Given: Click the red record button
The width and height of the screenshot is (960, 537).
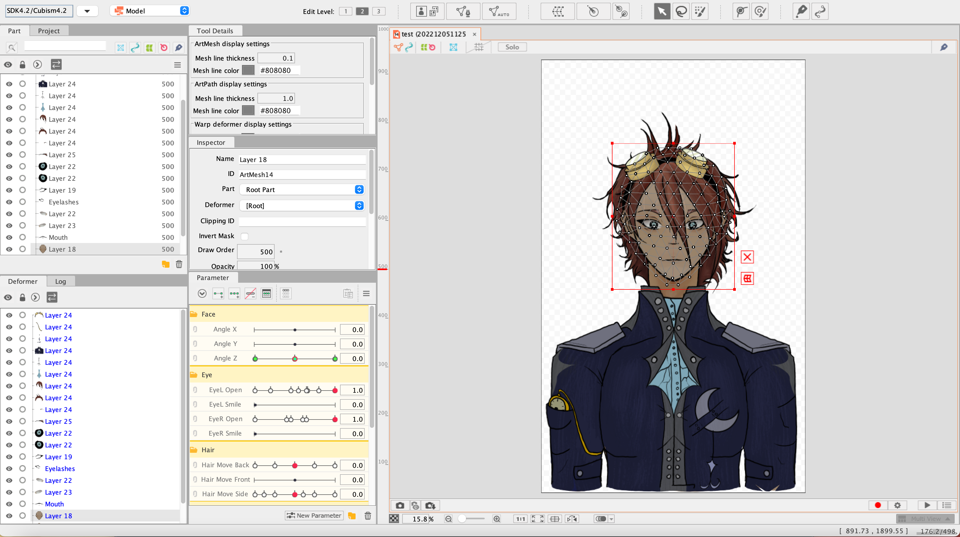Looking at the screenshot, I should coord(878,505).
